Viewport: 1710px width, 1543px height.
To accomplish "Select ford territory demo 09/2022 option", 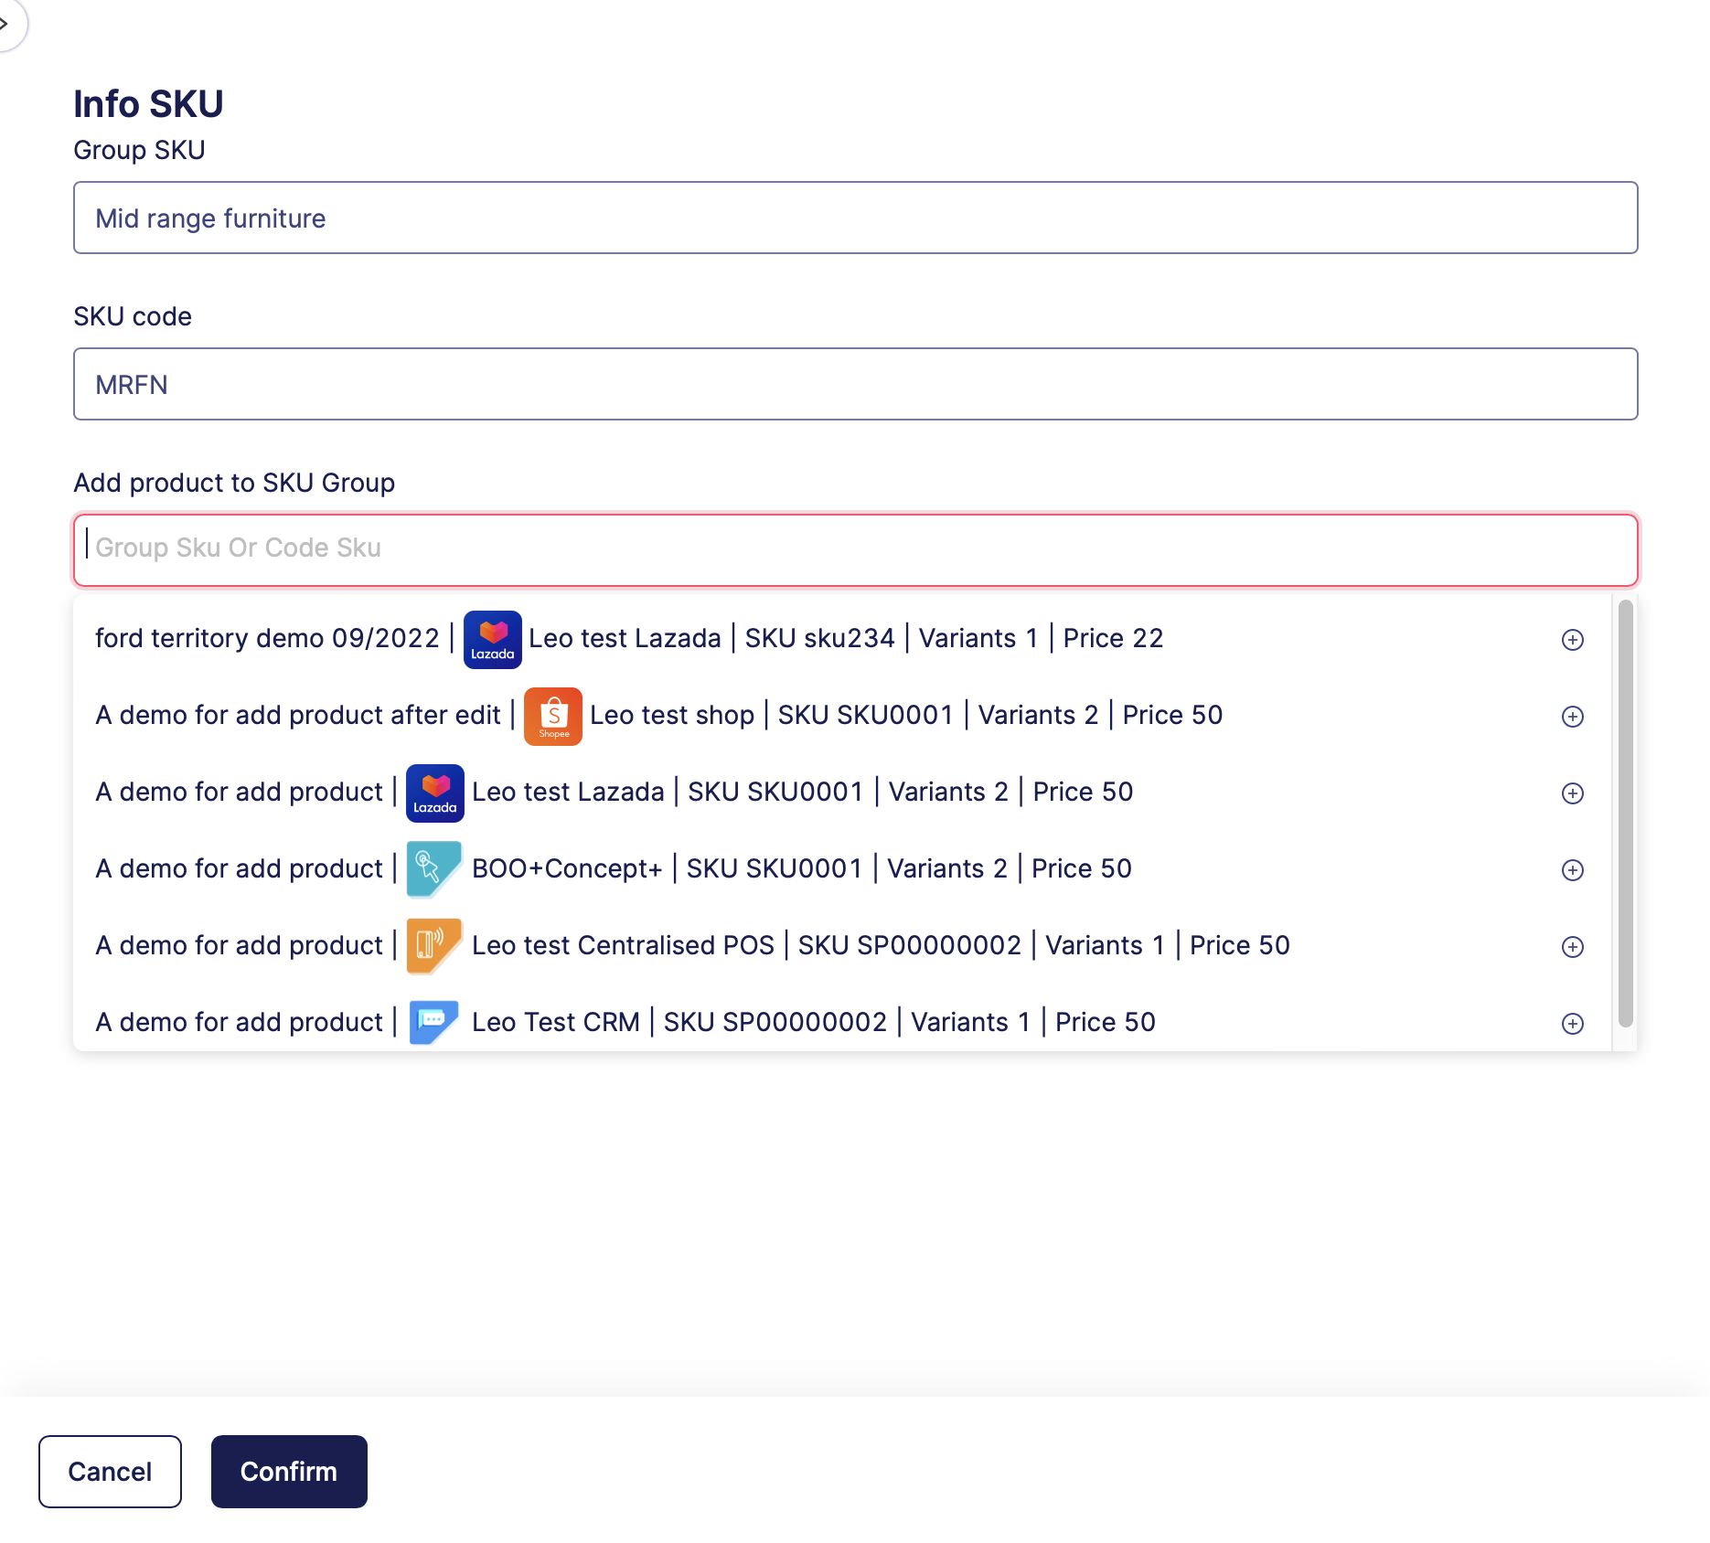I will click(x=267, y=638).
